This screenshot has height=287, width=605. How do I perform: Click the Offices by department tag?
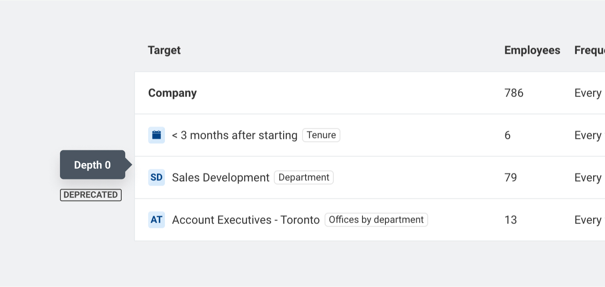pos(376,220)
